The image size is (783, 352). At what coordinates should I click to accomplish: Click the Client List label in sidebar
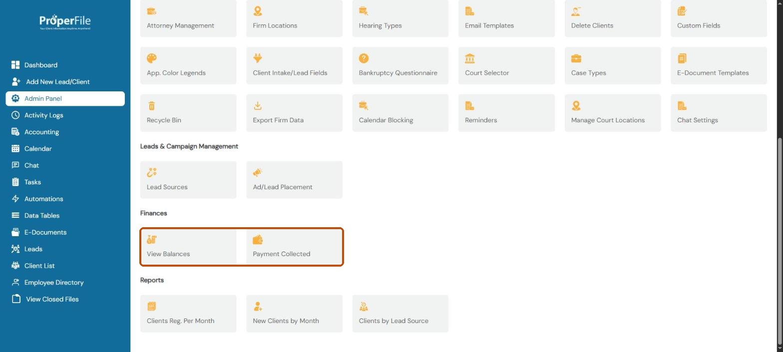click(39, 266)
